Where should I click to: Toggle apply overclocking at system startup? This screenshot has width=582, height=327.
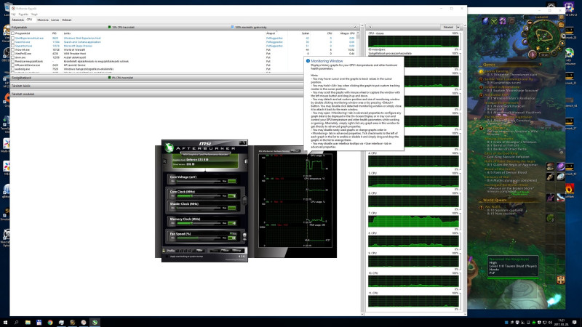pos(167,257)
